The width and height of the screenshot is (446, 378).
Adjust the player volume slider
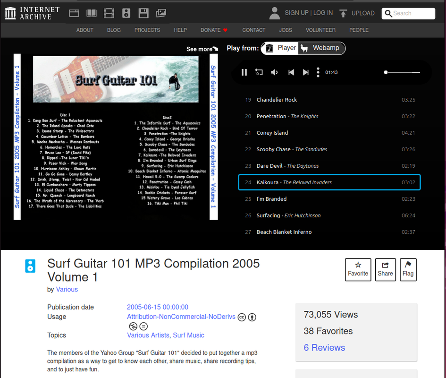tap(402, 72)
